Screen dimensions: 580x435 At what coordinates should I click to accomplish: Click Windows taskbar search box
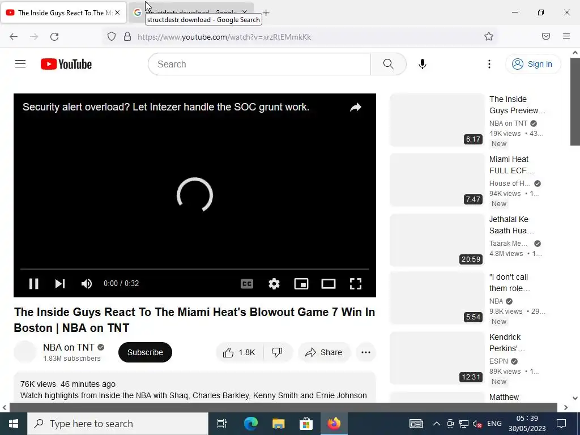(118, 424)
